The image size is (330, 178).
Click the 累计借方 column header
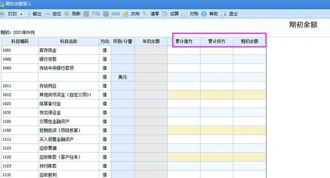click(184, 41)
